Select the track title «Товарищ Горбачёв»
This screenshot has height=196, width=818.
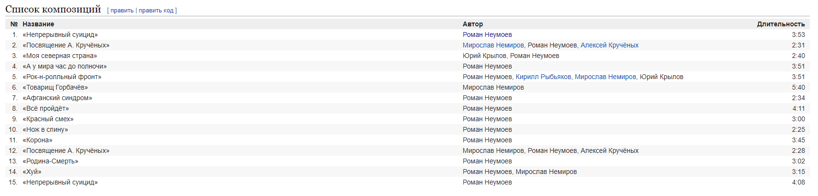click(55, 87)
